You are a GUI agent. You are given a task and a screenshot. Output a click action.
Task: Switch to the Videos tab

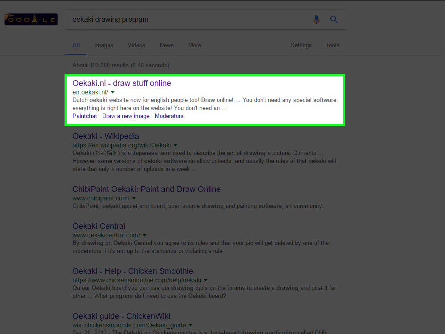(x=136, y=45)
